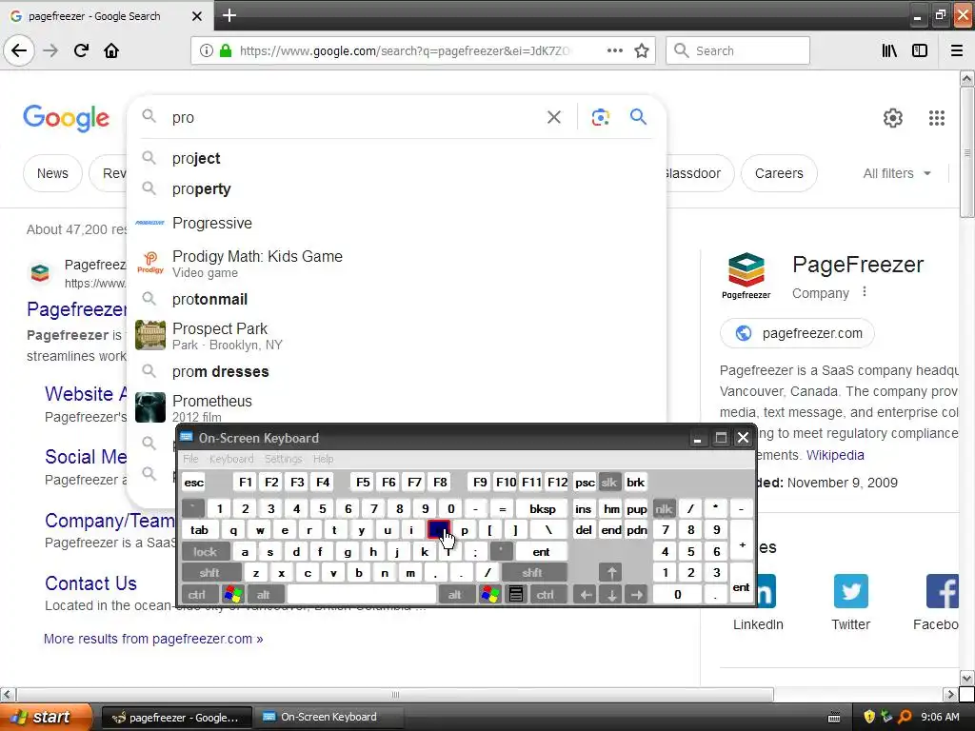The width and height of the screenshot is (975, 731).
Task: Toggle the right shft key
Action: coord(533,572)
